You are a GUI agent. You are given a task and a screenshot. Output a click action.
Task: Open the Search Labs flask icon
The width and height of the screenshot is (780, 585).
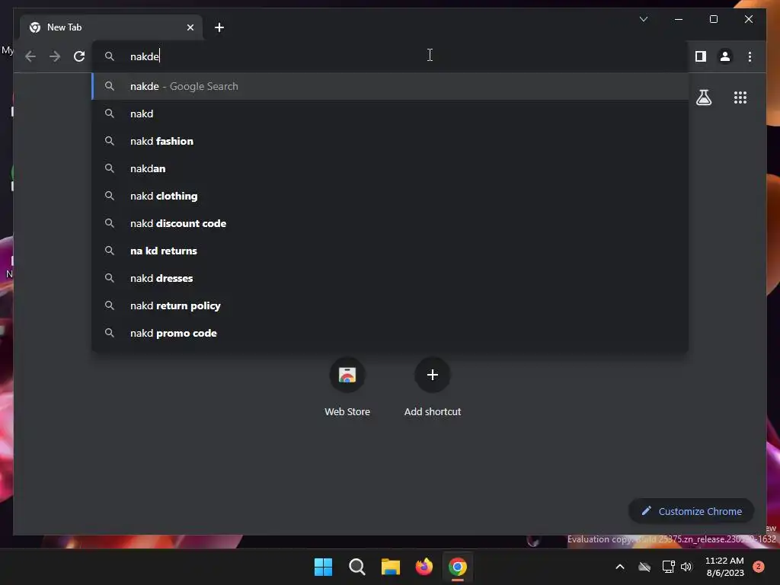coord(703,97)
